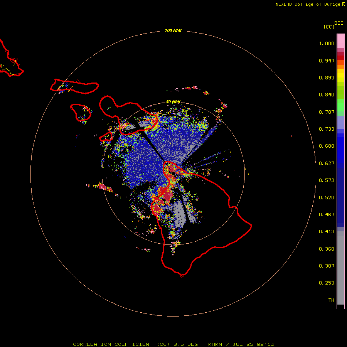
Task: Click the 0.467 legend value
Action: [x=327, y=215]
